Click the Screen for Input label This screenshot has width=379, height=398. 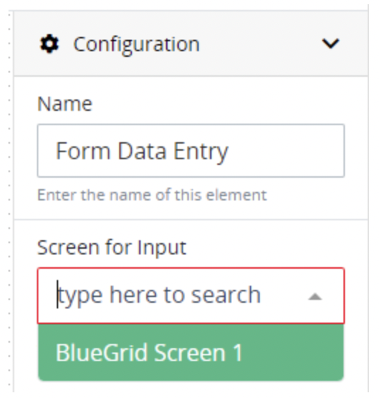tap(112, 247)
